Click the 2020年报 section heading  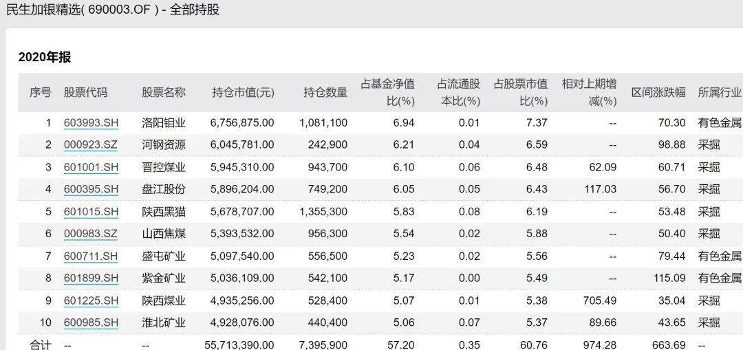pos(45,58)
